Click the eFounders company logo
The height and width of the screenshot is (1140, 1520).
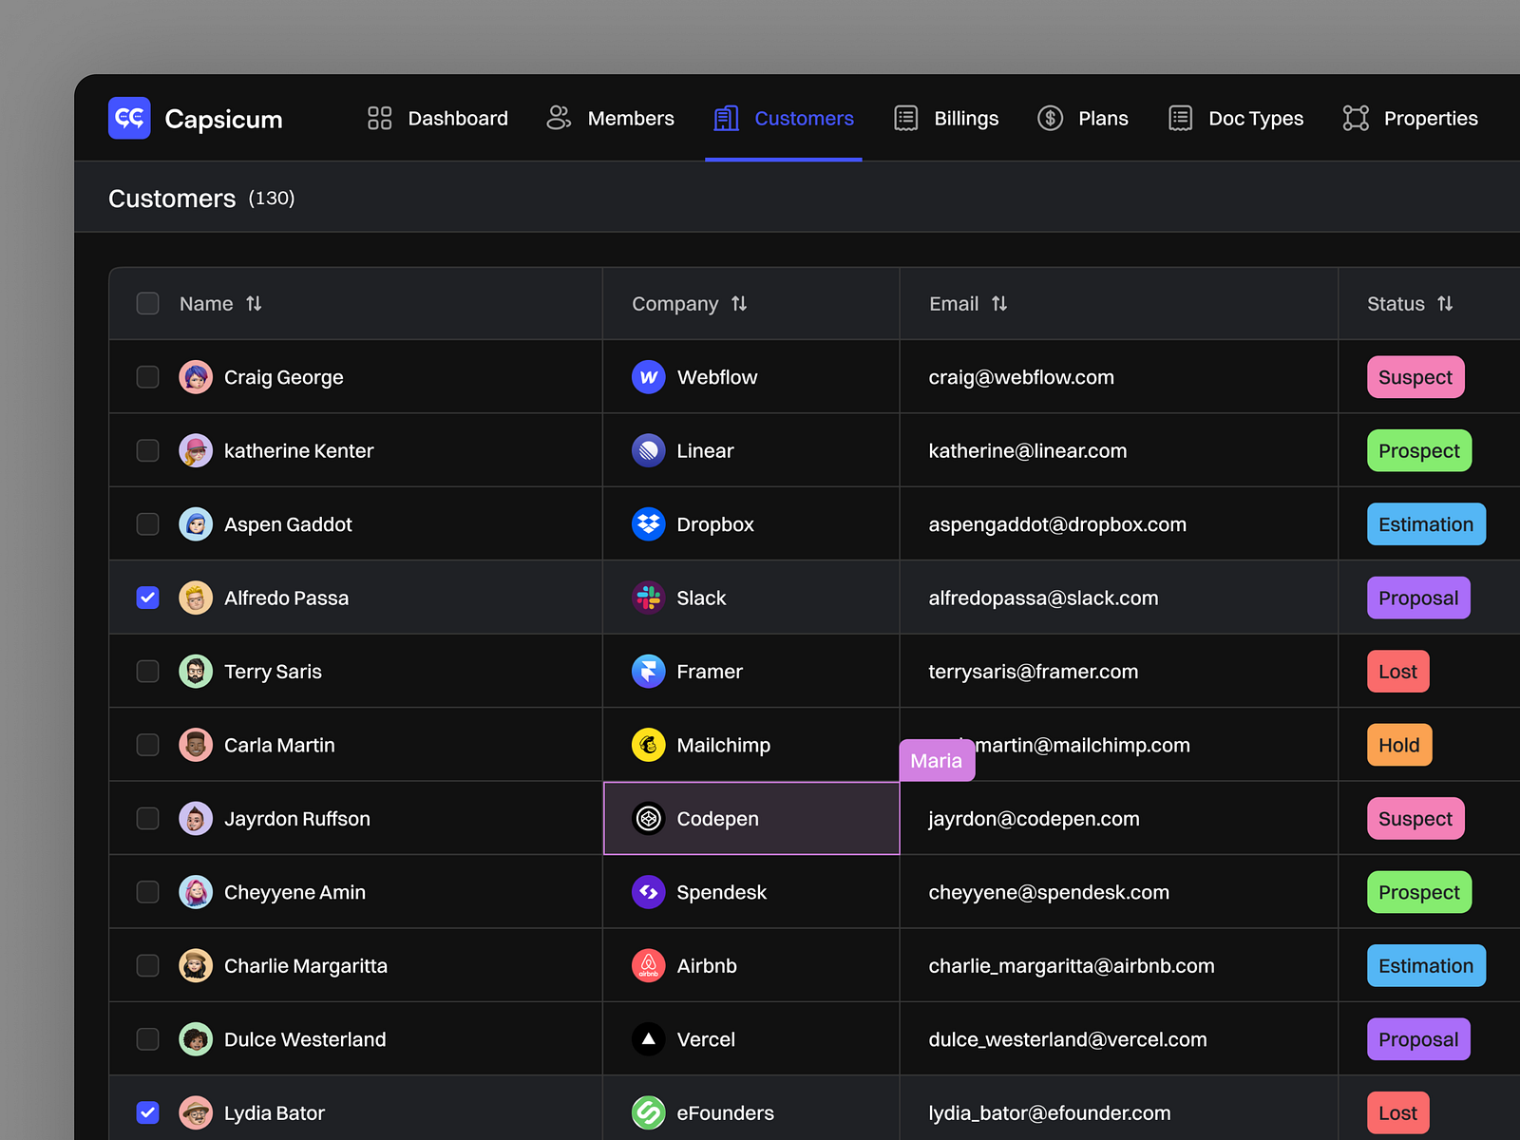(x=649, y=1112)
